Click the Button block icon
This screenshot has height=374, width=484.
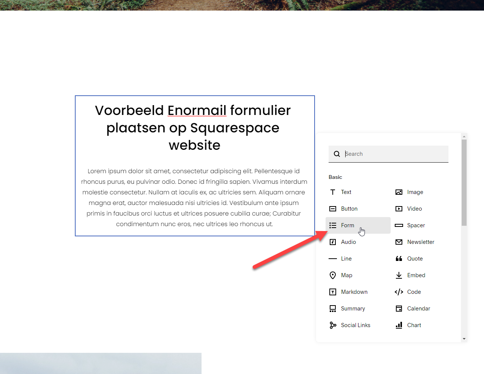(x=333, y=209)
